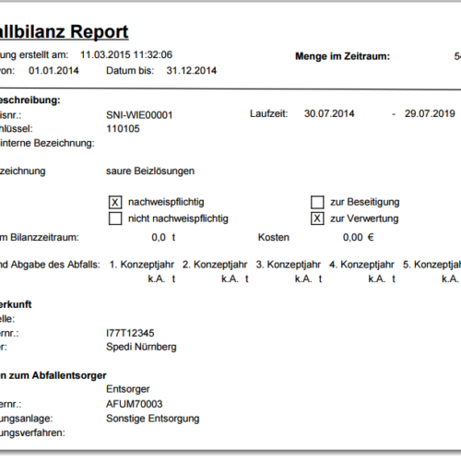This screenshot has width=461, height=461.
Task: Select the start date 01.01.2014
Action: point(53,71)
